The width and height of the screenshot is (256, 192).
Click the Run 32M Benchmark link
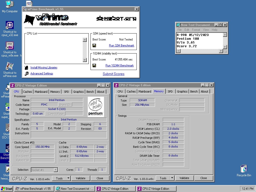click(121, 45)
